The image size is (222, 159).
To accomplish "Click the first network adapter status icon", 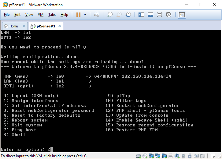I will (151, 156).
